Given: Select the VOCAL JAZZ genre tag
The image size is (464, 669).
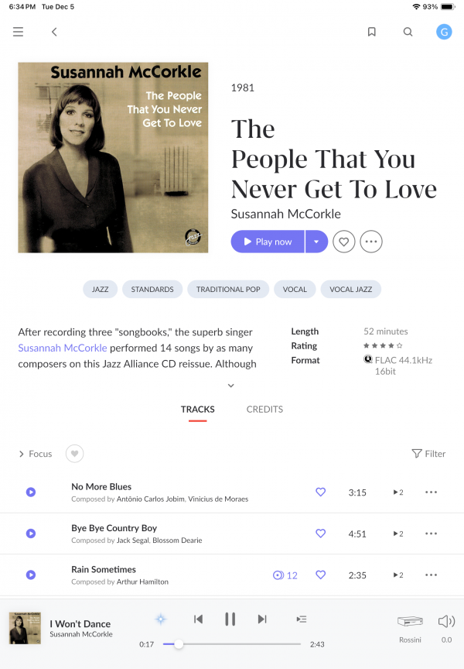Looking at the screenshot, I should [350, 290].
